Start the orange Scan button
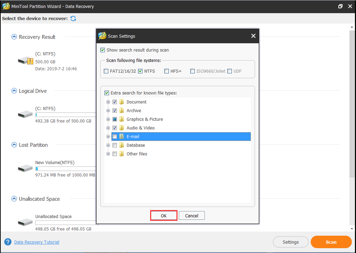 (x=331, y=242)
